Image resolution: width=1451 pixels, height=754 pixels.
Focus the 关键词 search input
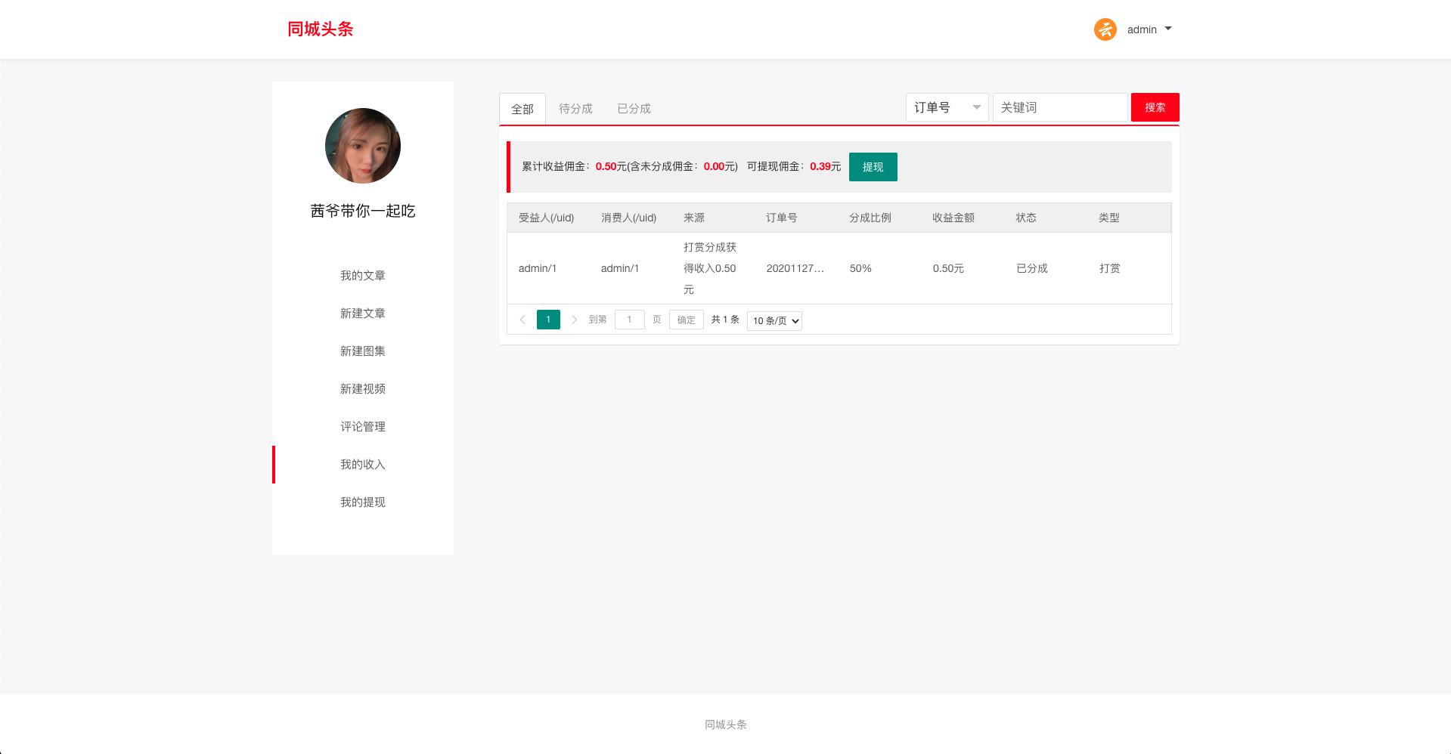click(x=1059, y=107)
